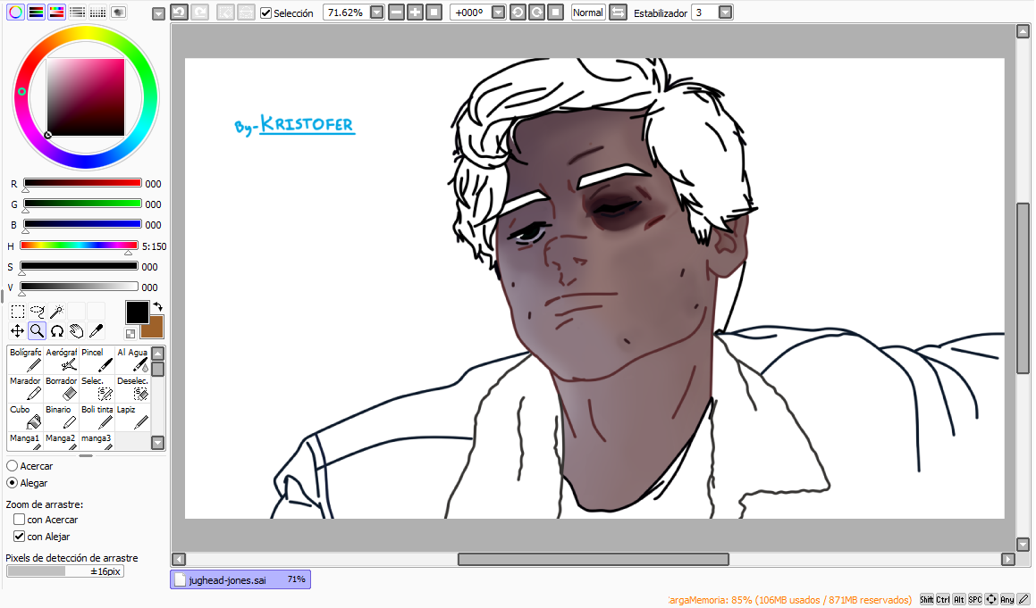Click the H hue slider
Viewport: 1036px width, 608px height.
pyautogui.click(x=80, y=246)
